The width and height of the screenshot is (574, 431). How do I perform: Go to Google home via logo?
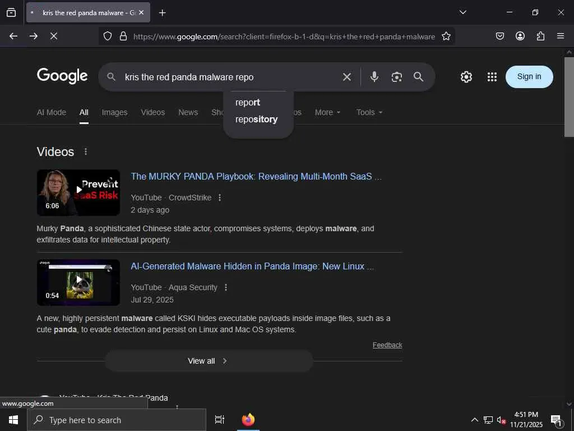62,76
